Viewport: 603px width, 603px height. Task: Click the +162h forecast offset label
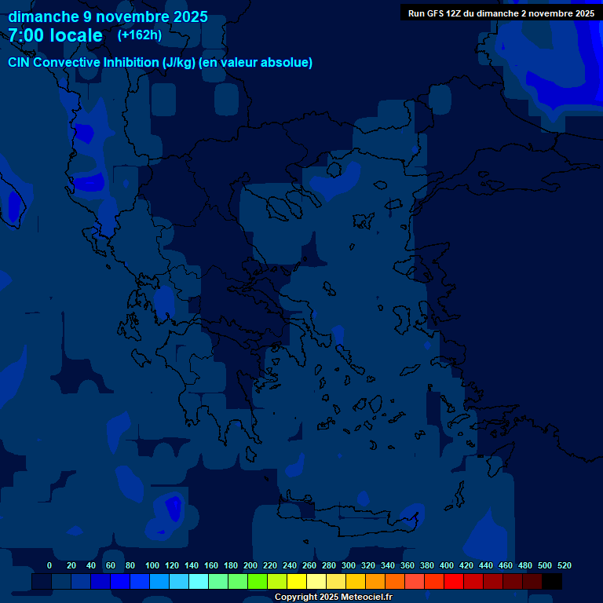(x=140, y=35)
